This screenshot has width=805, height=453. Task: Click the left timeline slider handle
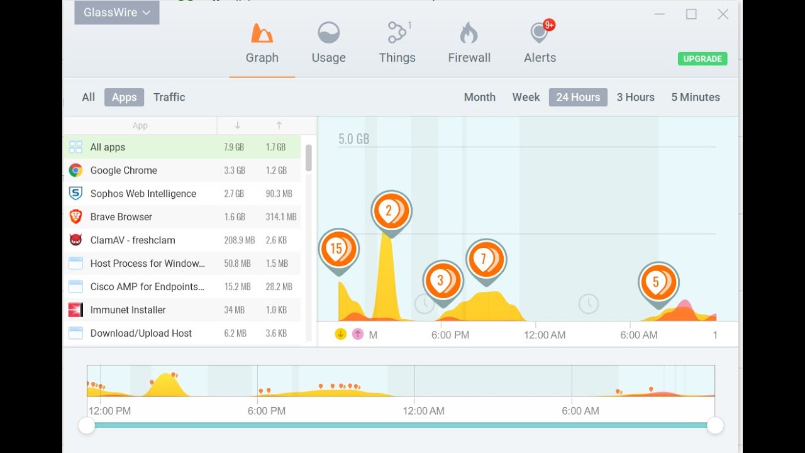coord(86,426)
